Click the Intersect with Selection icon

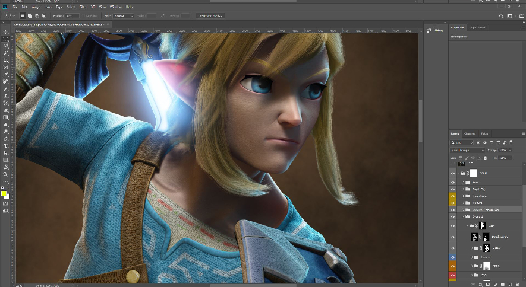tap(44, 16)
